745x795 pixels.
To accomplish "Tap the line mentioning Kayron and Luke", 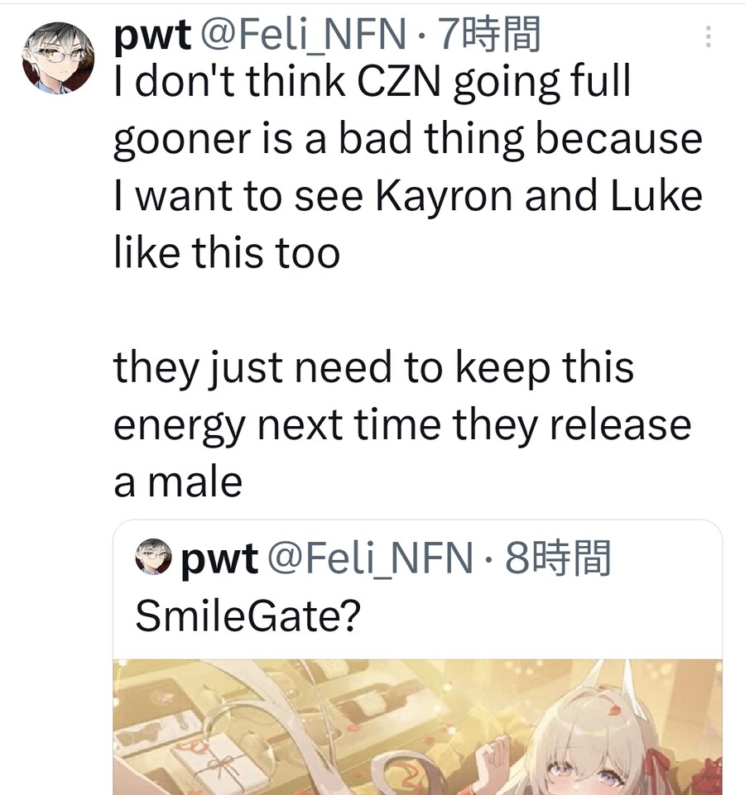I will [408, 196].
